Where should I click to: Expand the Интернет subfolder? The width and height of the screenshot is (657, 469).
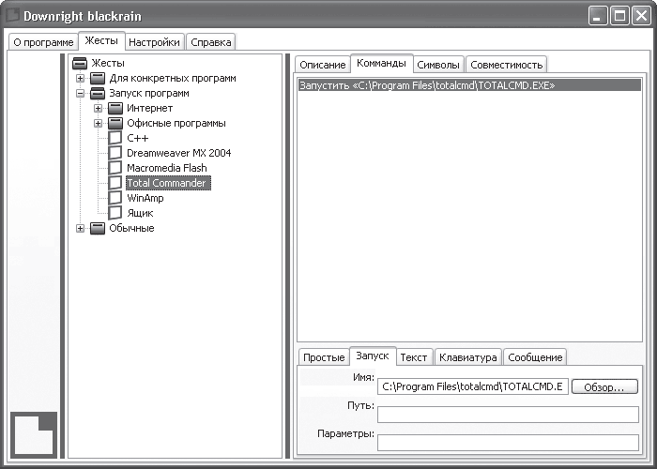[x=98, y=109]
